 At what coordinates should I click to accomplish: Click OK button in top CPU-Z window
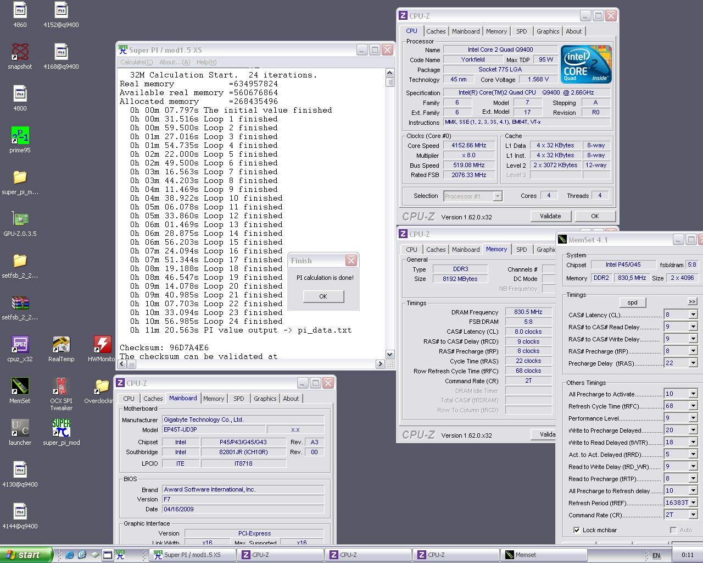click(595, 216)
